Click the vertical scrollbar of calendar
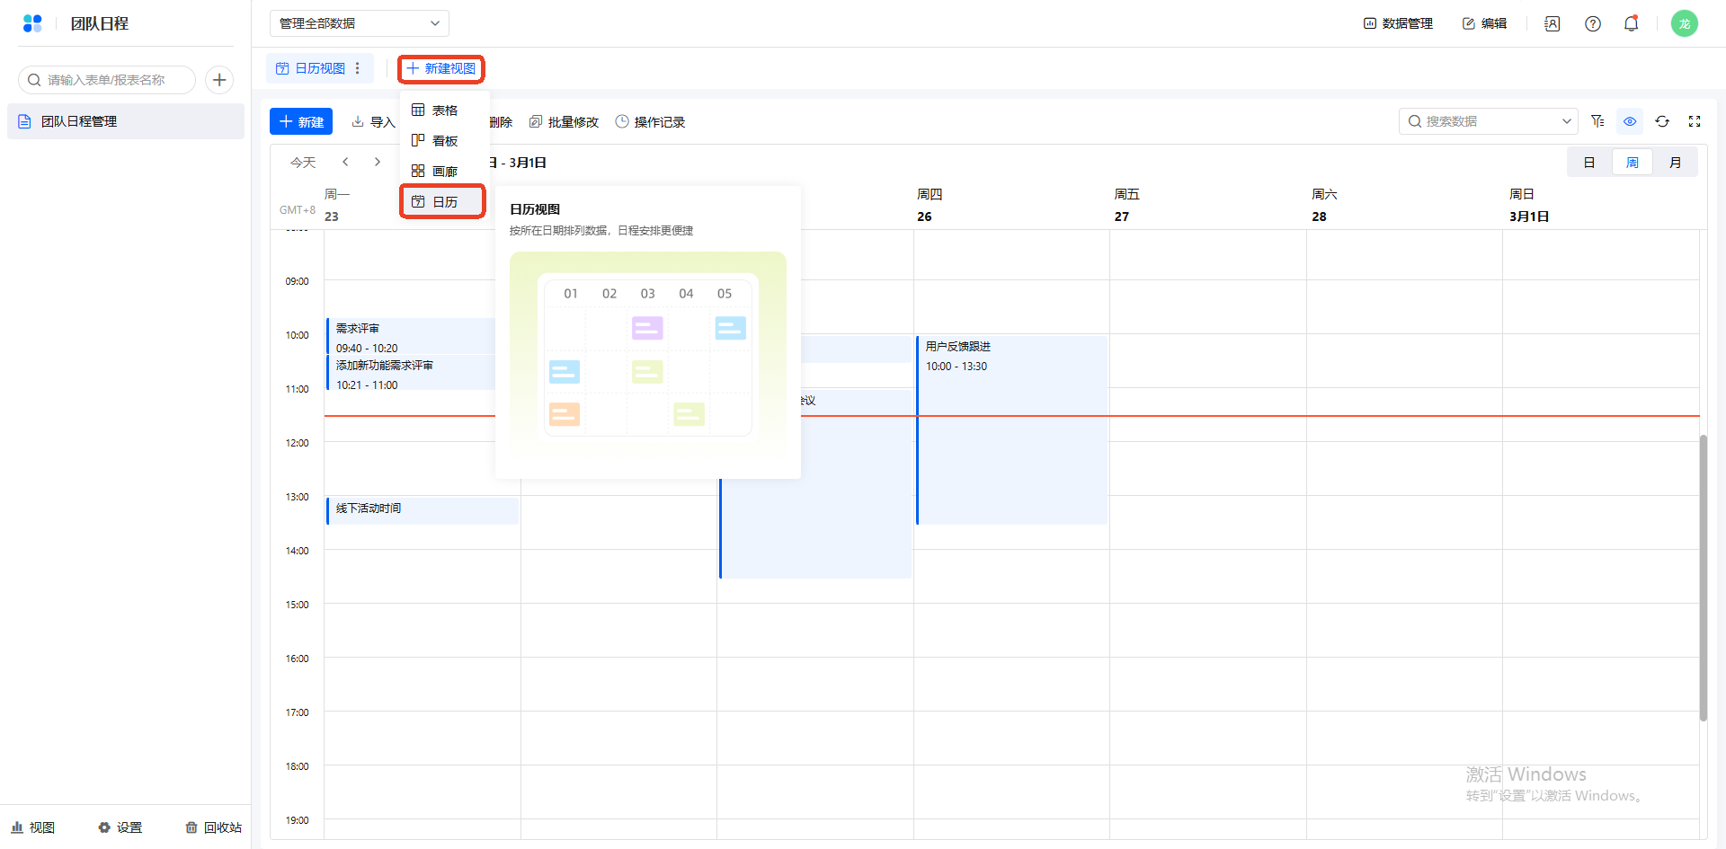 pyautogui.click(x=1703, y=575)
